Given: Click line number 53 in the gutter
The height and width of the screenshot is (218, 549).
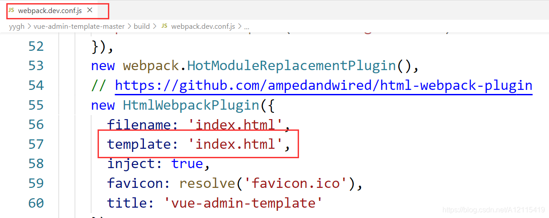Looking at the screenshot, I should coord(36,66).
